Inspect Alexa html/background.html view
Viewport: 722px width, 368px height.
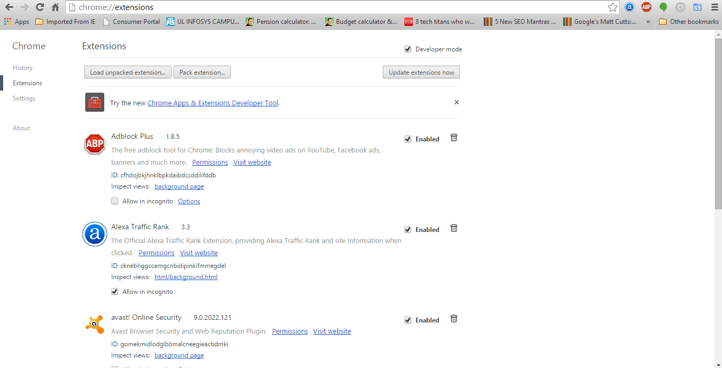click(x=186, y=277)
